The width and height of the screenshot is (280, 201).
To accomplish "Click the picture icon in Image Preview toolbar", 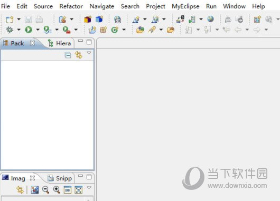I will click(35, 190).
